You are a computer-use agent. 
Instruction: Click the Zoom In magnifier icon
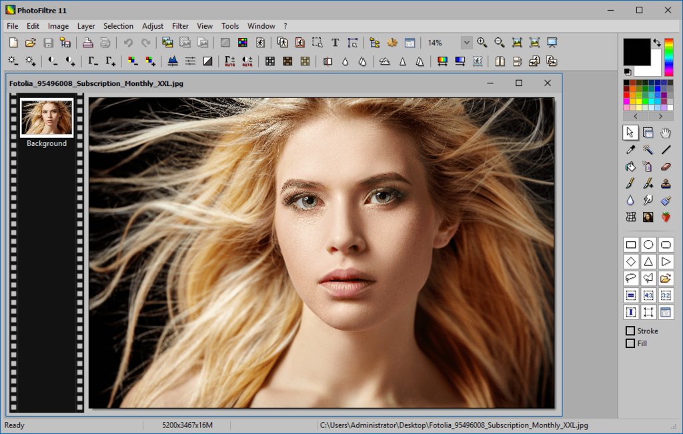click(482, 43)
